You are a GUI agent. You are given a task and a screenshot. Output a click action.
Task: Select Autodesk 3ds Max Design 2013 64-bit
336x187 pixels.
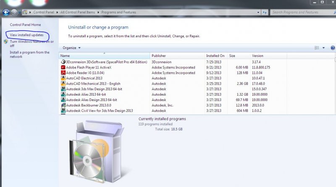click(94, 89)
